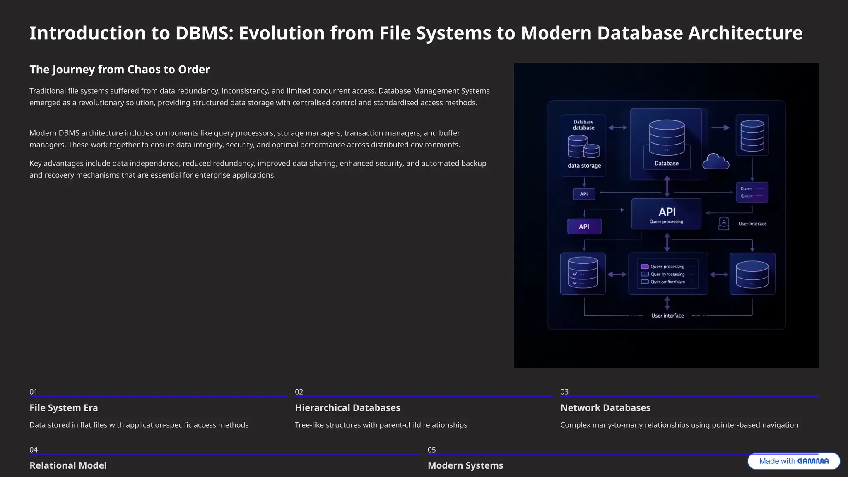Click the bottom-left database with checkmarks
The width and height of the screenshot is (848, 477).
coord(583,272)
